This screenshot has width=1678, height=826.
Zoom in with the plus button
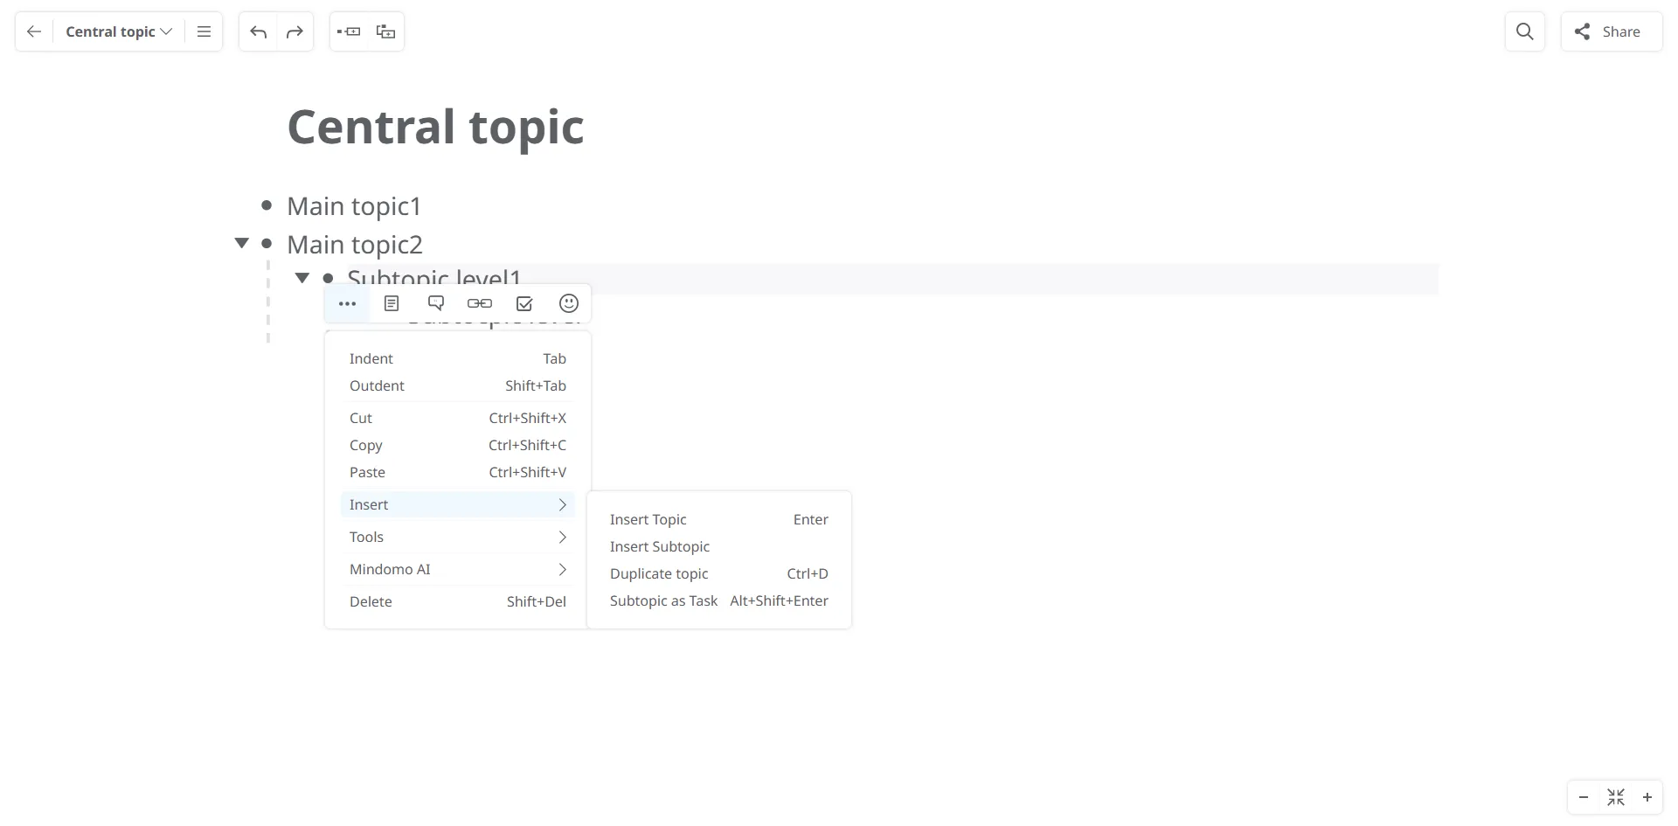[x=1647, y=797]
